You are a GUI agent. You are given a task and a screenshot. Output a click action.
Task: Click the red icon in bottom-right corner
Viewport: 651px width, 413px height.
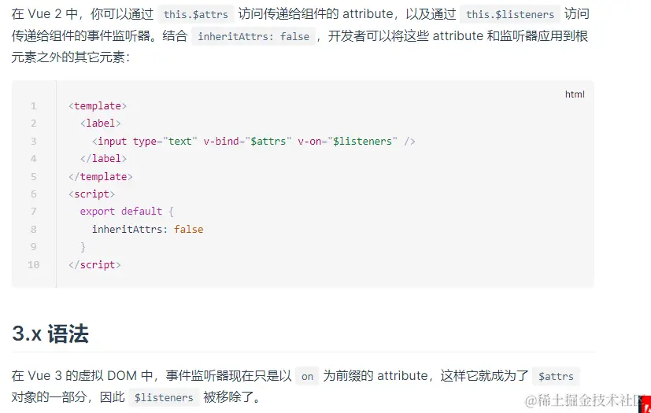coord(644,403)
